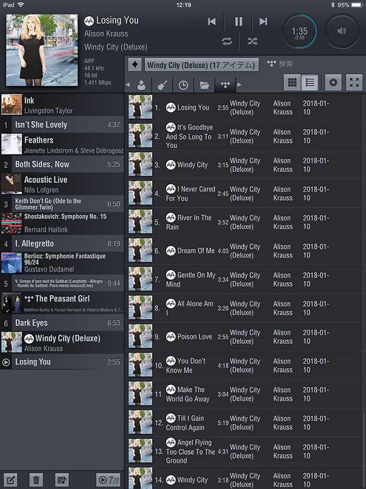
Task: Toggle repeat mode
Action: [x=227, y=41]
